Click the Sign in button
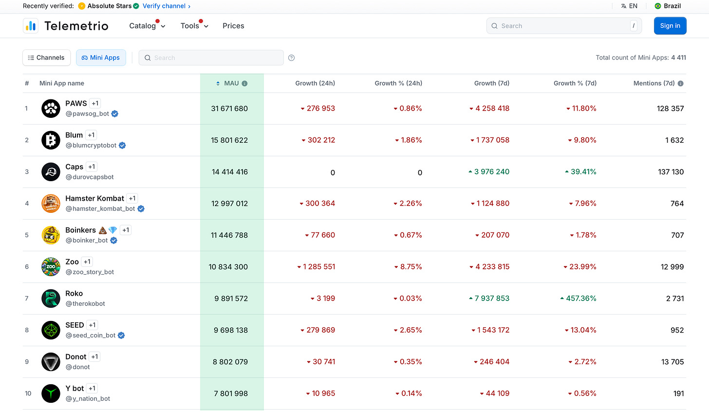 pyautogui.click(x=670, y=26)
